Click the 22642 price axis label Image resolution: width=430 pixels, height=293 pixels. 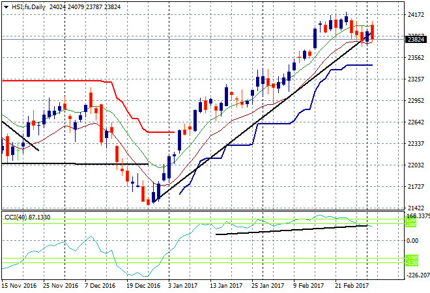click(x=416, y=122)
